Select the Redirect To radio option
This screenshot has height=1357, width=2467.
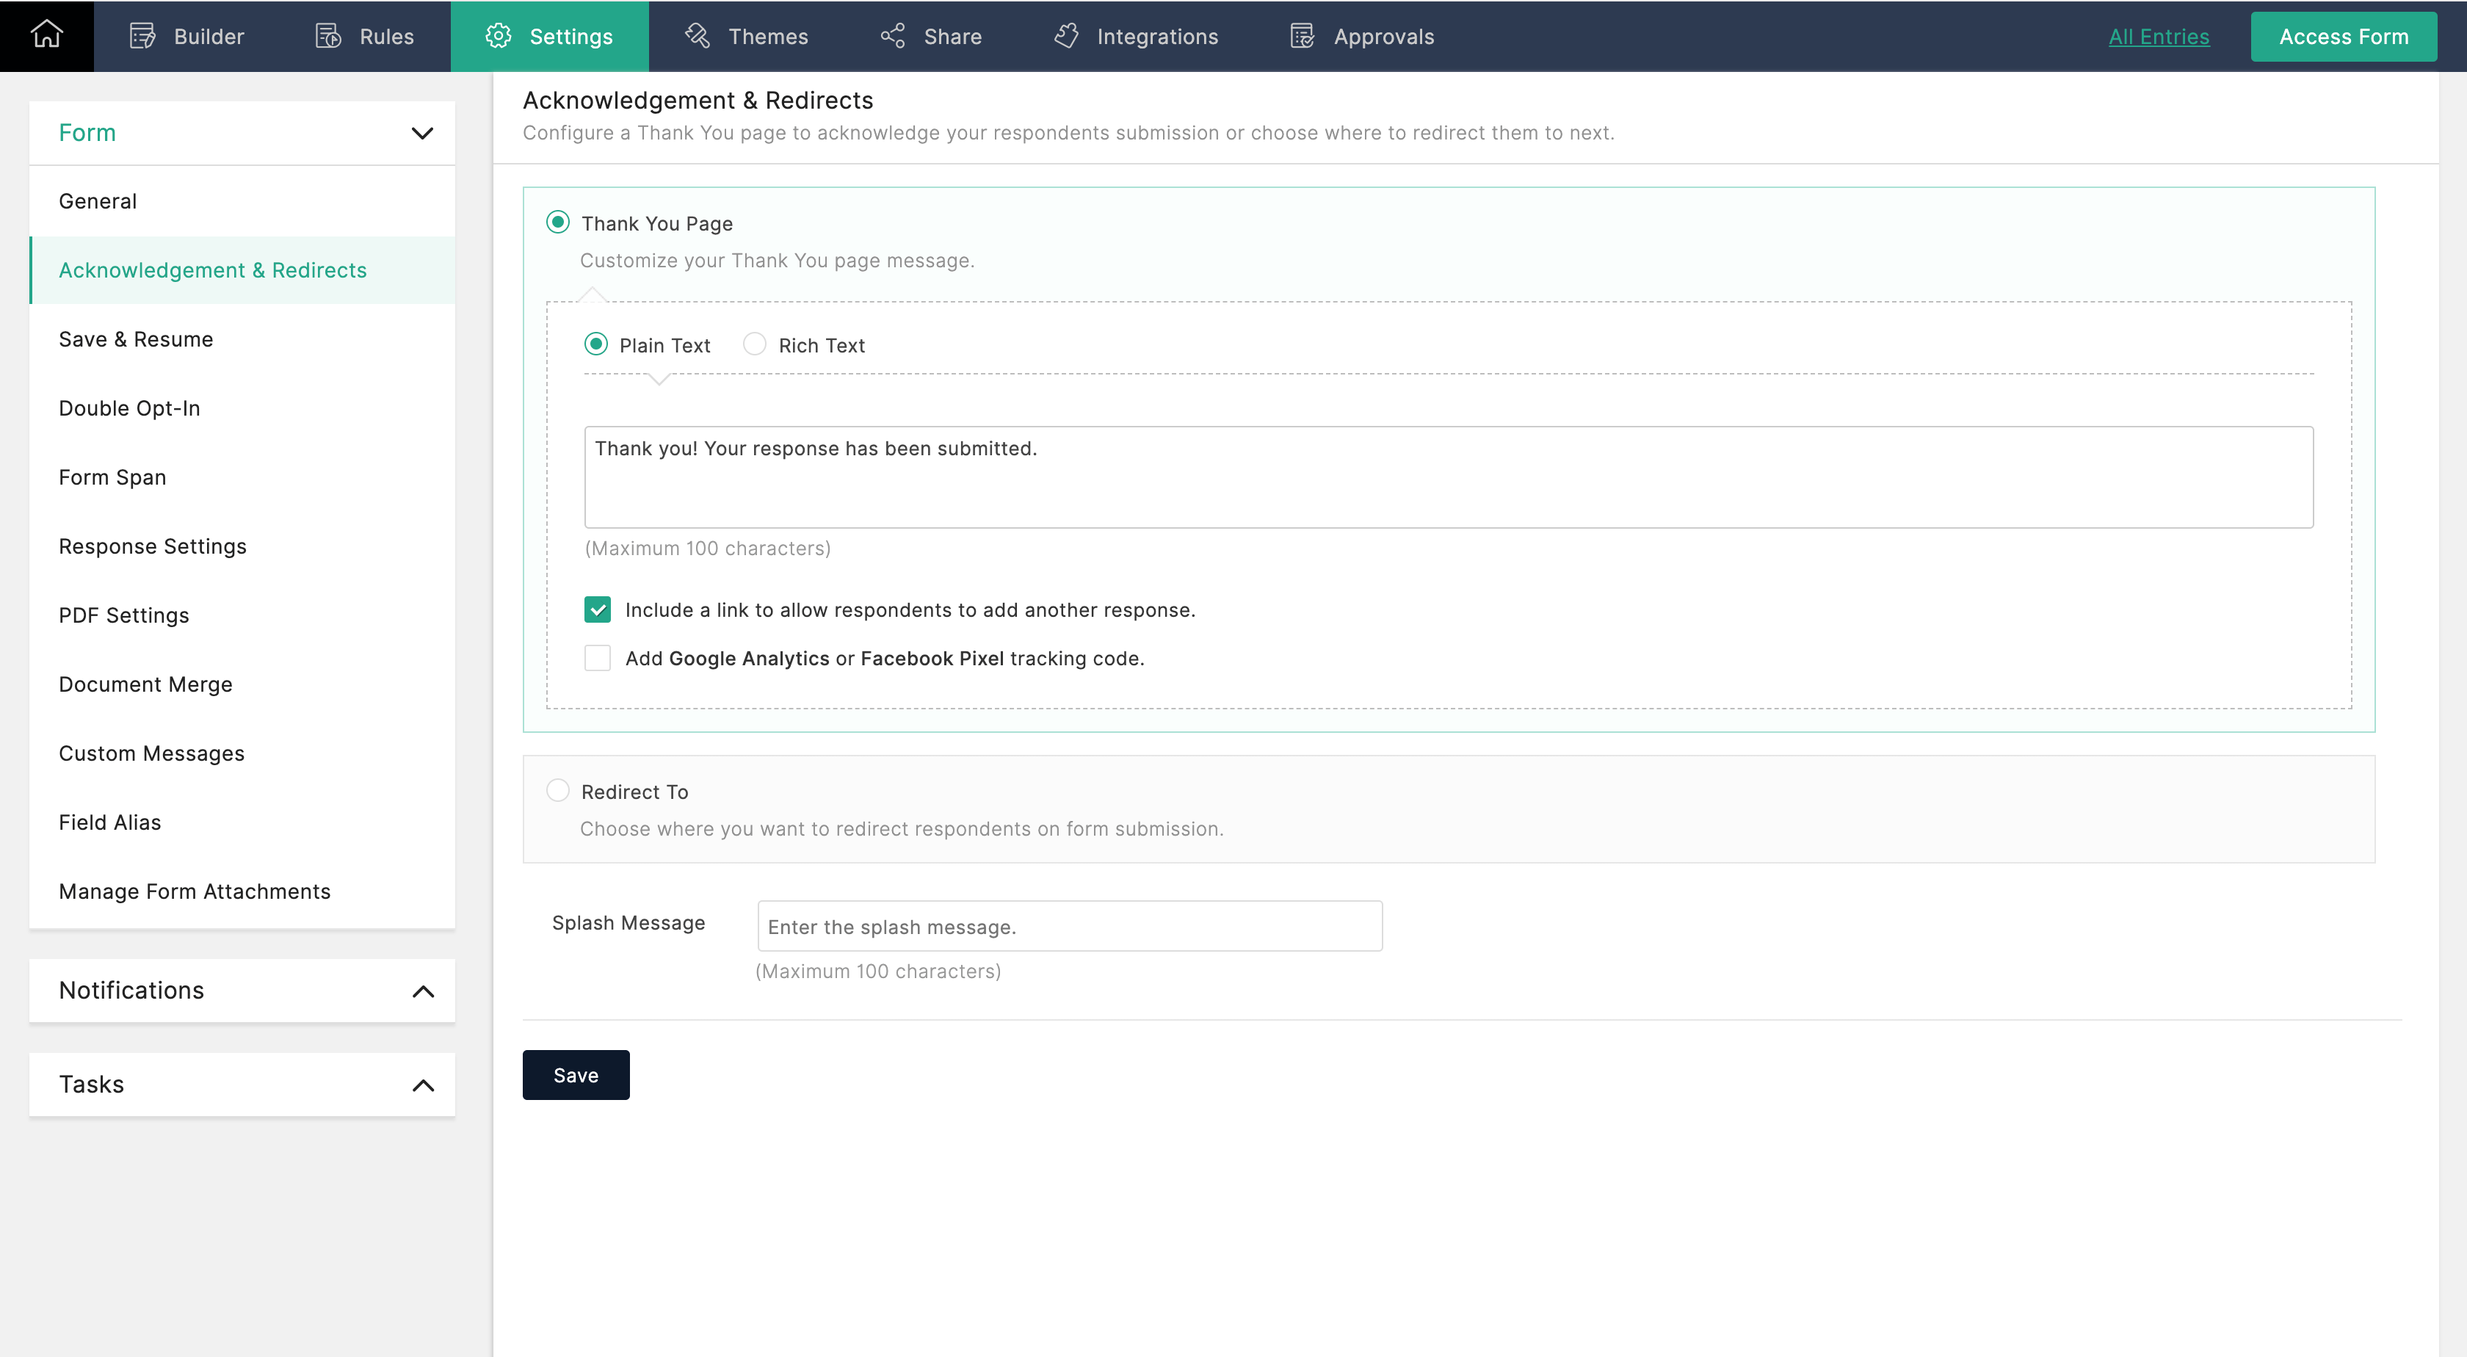pos(557,790)
